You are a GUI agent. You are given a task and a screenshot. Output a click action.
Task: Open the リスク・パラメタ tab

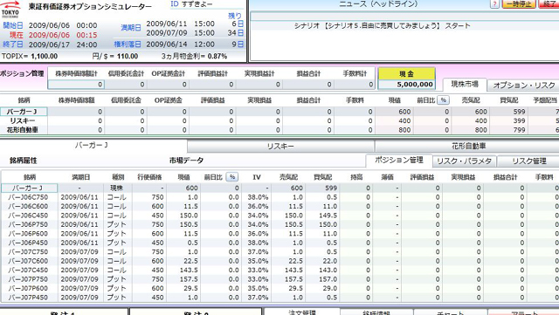point(464,161)
